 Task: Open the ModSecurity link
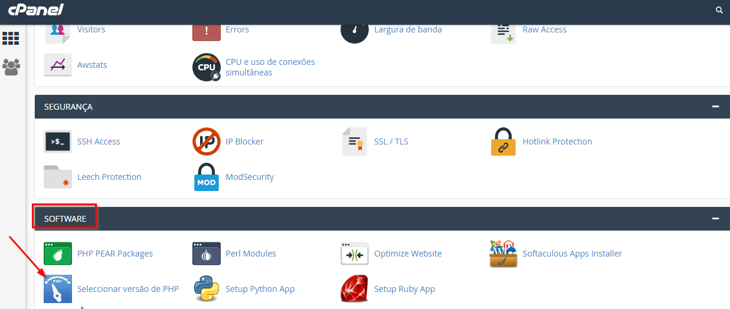pyautogui.click(x=250, y=177)
